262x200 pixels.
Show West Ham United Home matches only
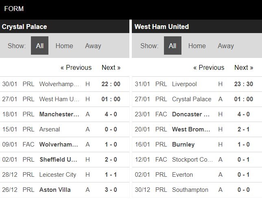pyautogui.click(x=197, y=46)
